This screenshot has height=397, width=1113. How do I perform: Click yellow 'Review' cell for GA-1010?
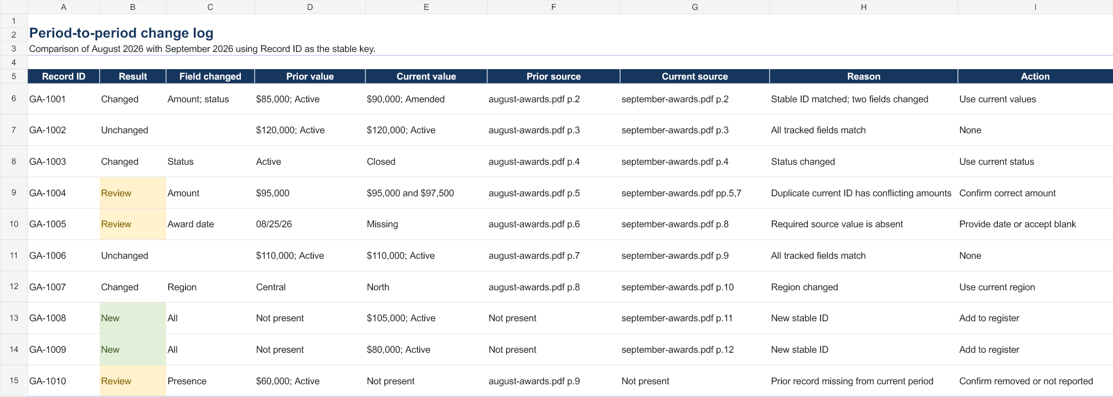tap(133, 381)
